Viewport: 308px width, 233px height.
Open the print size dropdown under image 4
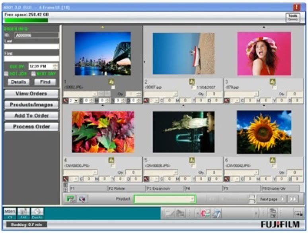pyautogui.click(x=80, y=172)
